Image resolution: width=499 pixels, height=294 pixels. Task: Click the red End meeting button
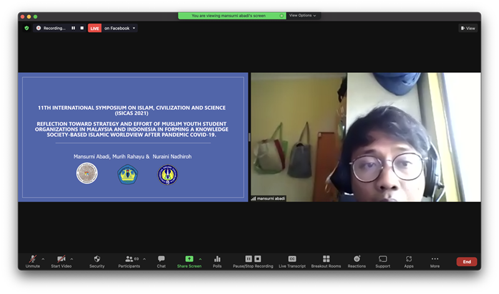pos(467,262)
